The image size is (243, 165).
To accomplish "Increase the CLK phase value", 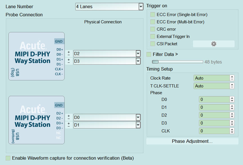I will (232, 130).
